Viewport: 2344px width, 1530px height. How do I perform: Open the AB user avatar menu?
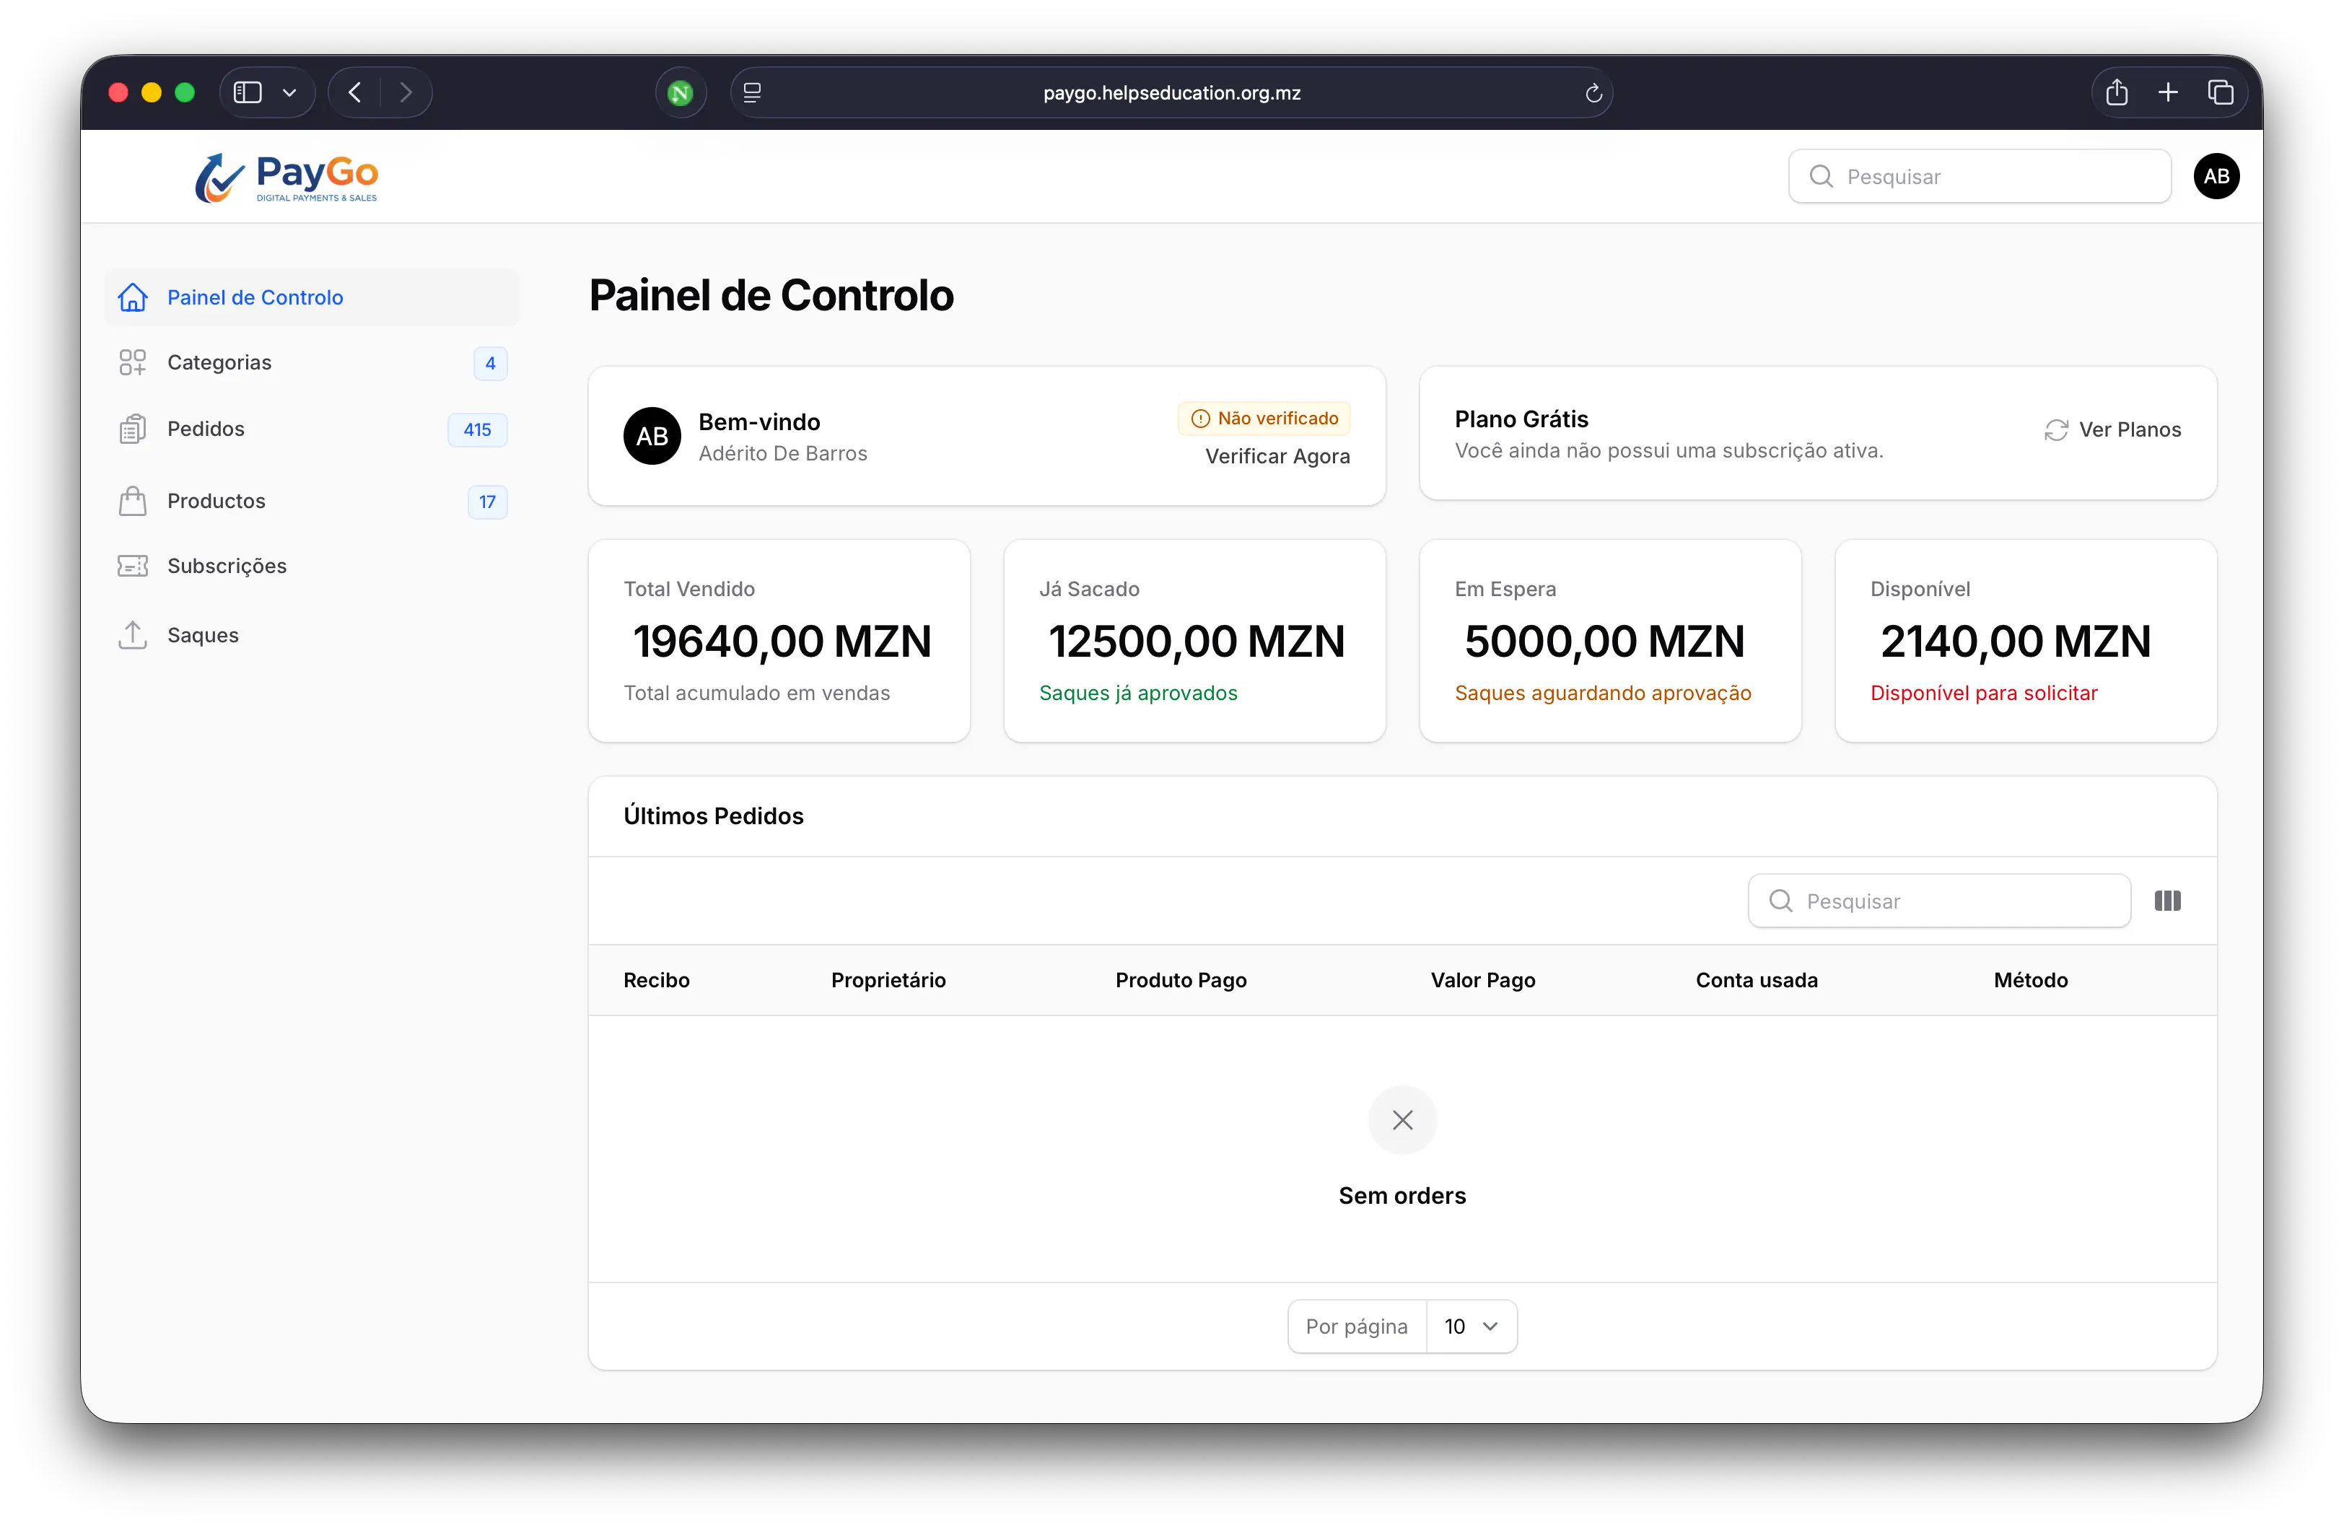2216,176
